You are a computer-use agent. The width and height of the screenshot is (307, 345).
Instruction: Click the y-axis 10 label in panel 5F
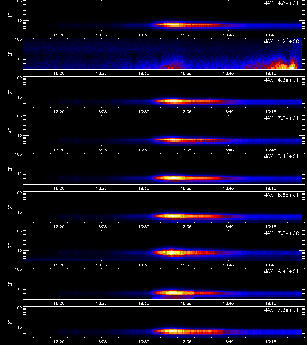pos(20,174)
